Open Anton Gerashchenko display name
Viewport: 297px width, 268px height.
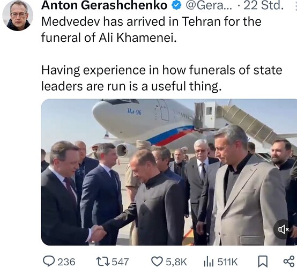pos(105,5)
